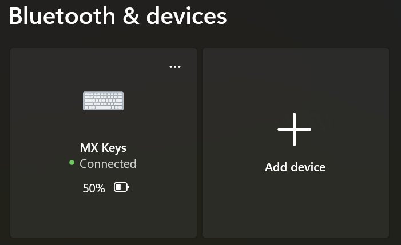Click the word Bluetooth in the page title
This screenshot has width=401, height=245.
point(62,16)
